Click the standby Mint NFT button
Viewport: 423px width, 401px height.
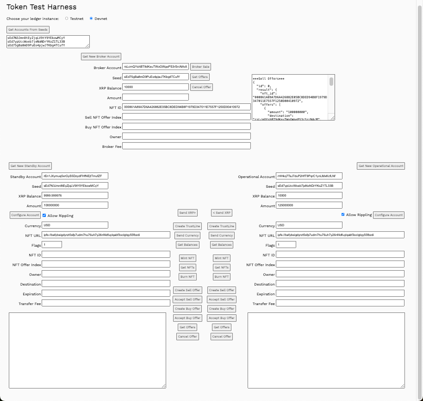187,258
